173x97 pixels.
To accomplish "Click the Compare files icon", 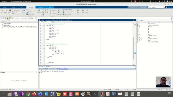I will (x=13, y=11).
